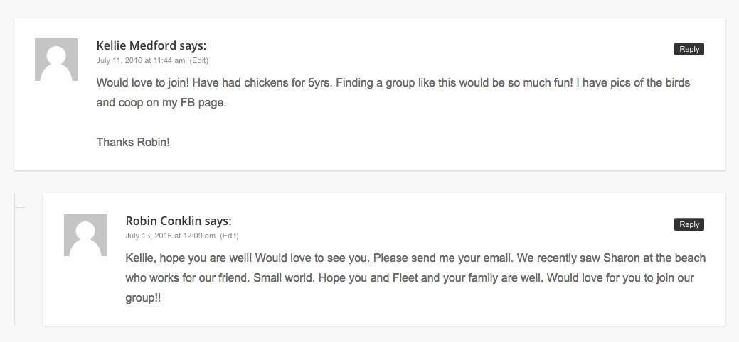Reply to Kellie Medford's comment
Screen dimensions: 739x342
689,49
